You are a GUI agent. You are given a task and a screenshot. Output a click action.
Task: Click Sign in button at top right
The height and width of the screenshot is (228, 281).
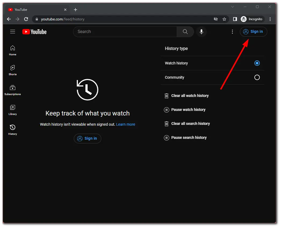pyautogui.click(x=253, y=32)
